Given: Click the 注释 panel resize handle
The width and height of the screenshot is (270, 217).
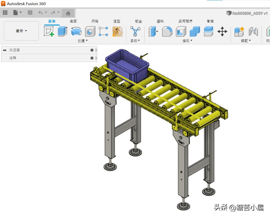Looking at the screenshot, I should click(x=96, y=58).
